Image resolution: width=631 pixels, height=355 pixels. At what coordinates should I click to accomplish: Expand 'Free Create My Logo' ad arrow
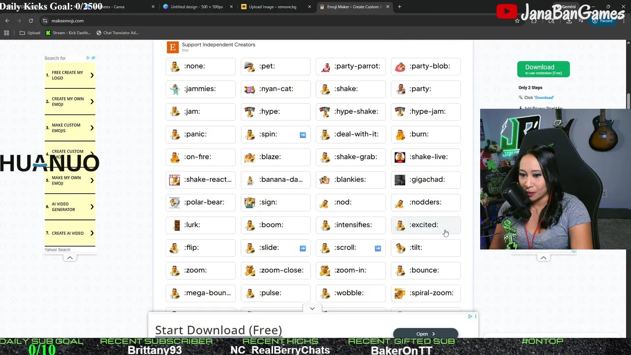click(x=92, y=75)
